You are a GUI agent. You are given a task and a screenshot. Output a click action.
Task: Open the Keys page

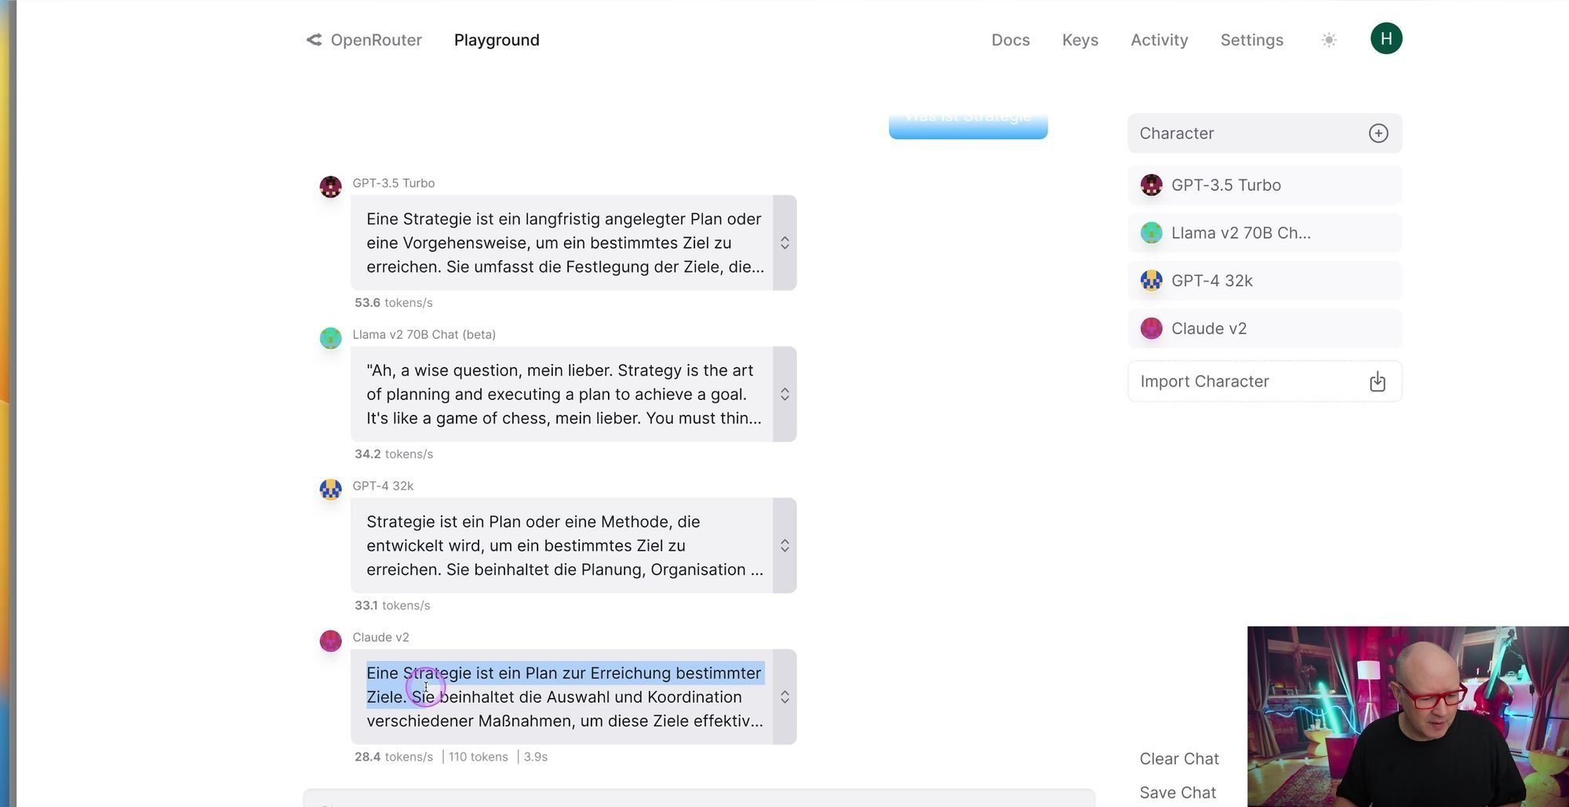(x=1080, y=40)
